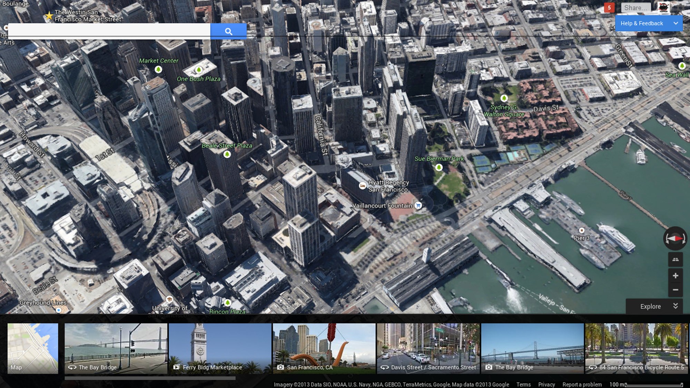Expand the Help & Feedback menu
The image size is (690, 388).
click(676, 23)
